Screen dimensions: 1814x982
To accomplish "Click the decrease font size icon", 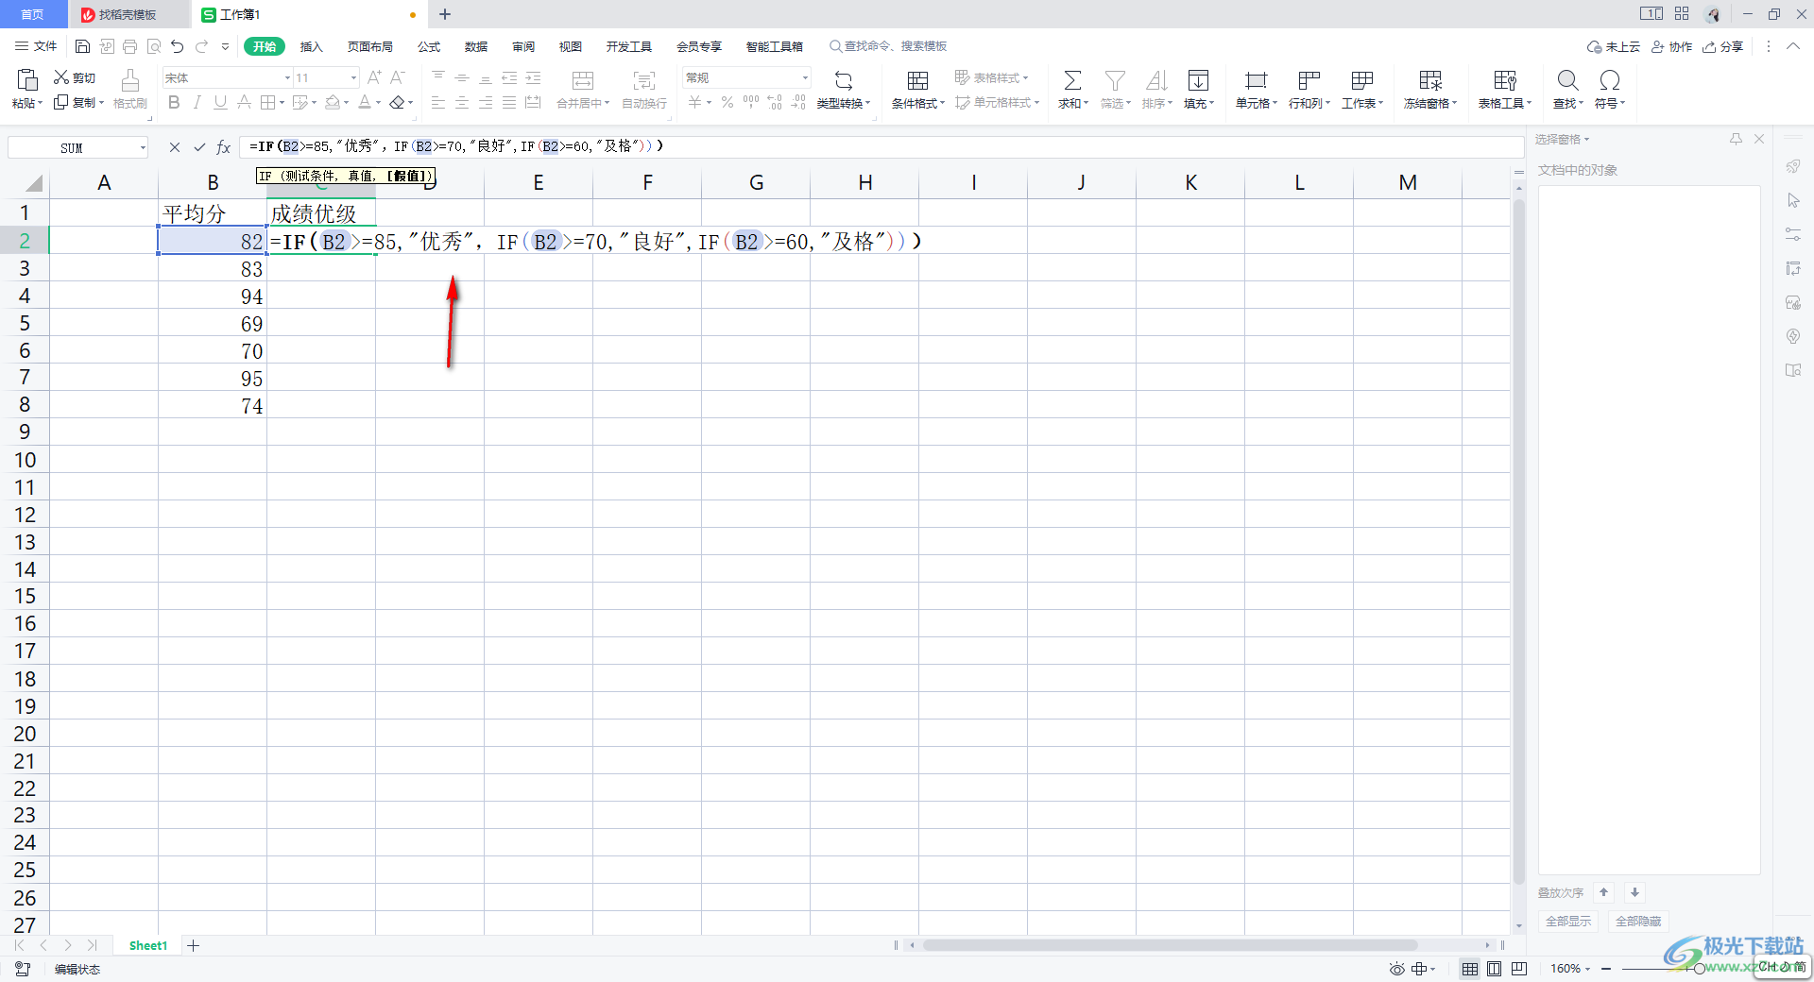I will point(398,77).
